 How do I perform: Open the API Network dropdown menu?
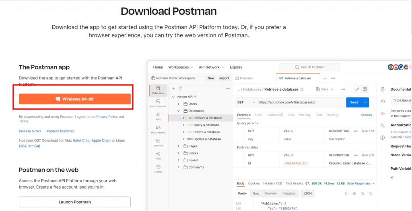click(211, 67)
